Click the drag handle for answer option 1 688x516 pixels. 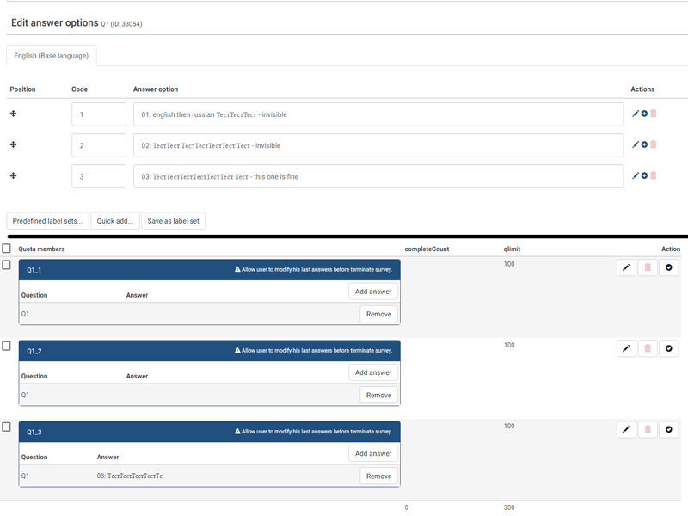(x=13, y=114)
